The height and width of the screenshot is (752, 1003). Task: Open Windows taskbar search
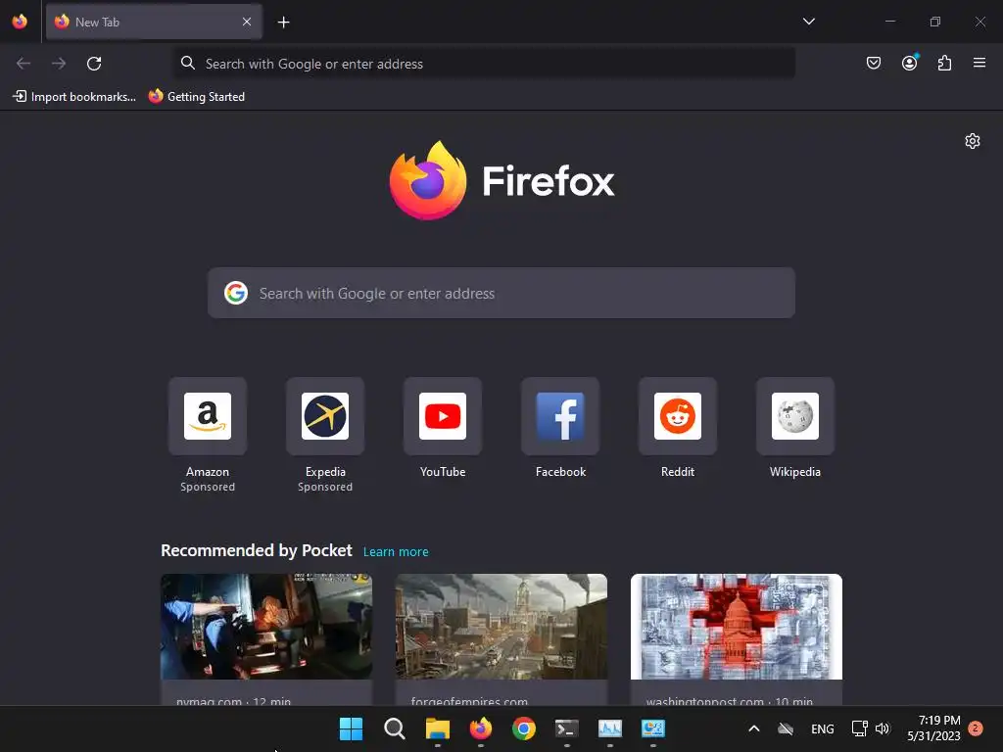(x=394, y=728)
